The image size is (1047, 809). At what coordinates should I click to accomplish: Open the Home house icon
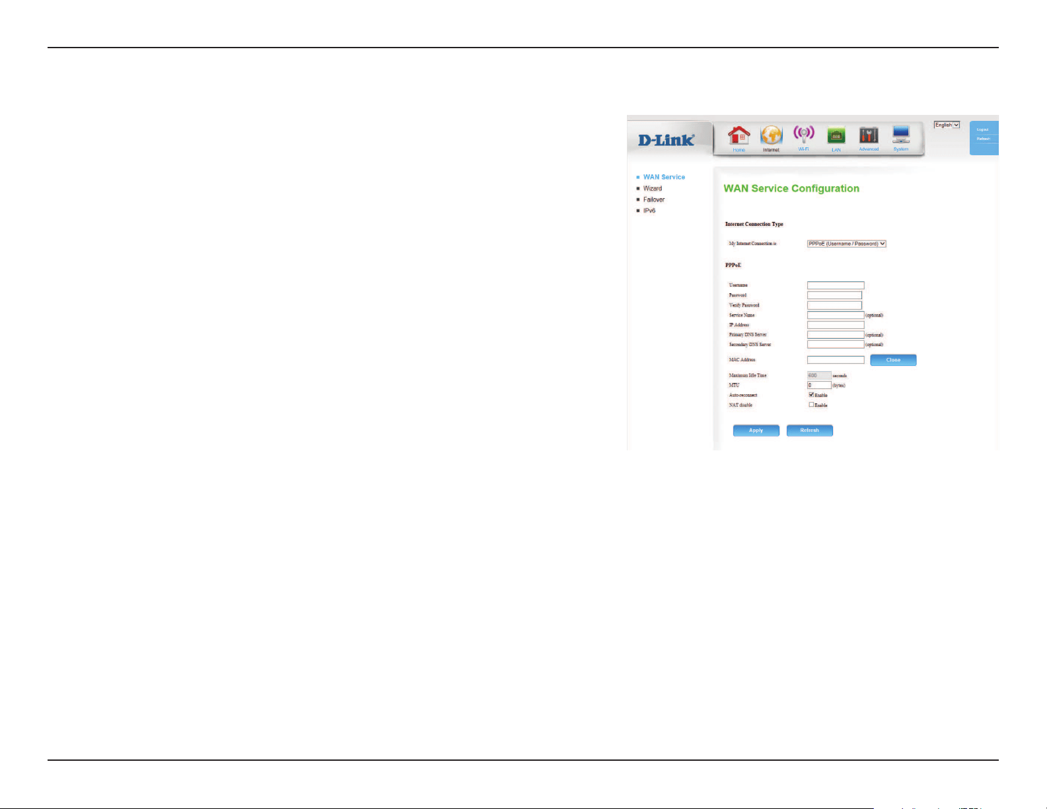pyautogui.click(x=739, y=135)
